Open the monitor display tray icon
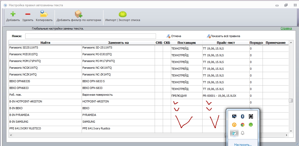The width and height of the screenshot is (299, 146). (234, 116)
